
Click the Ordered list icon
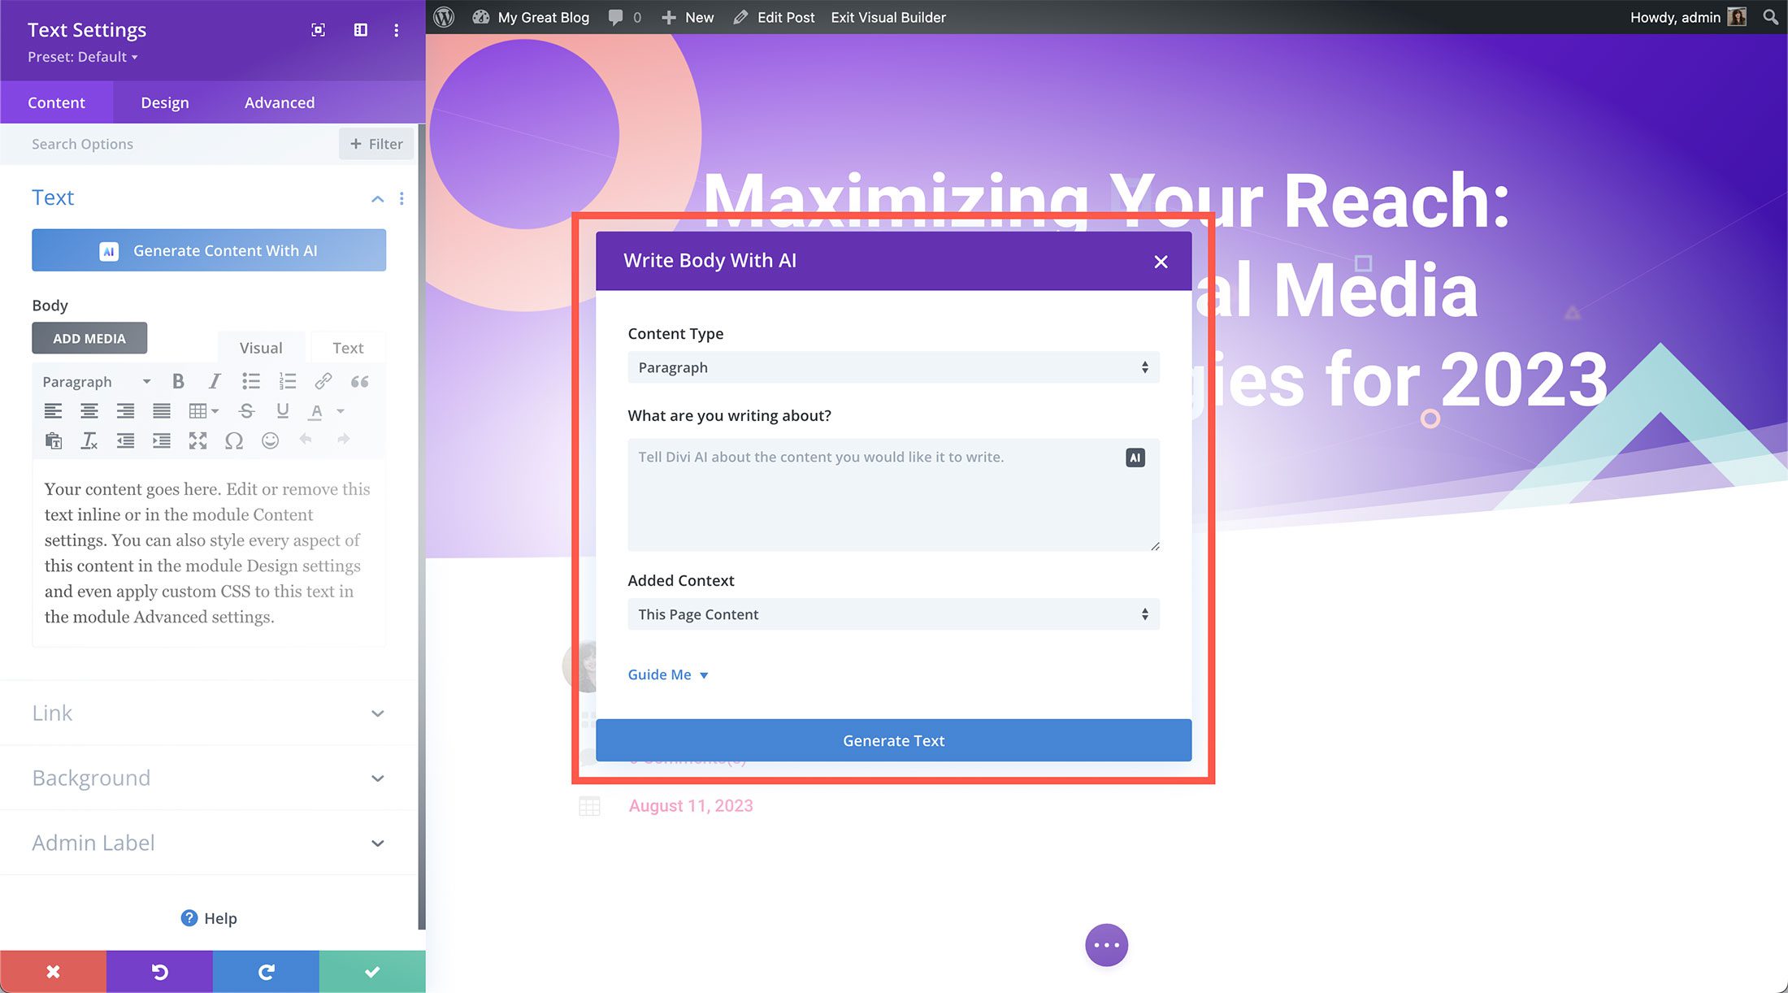pyautogui.click(x=288, y=382)
